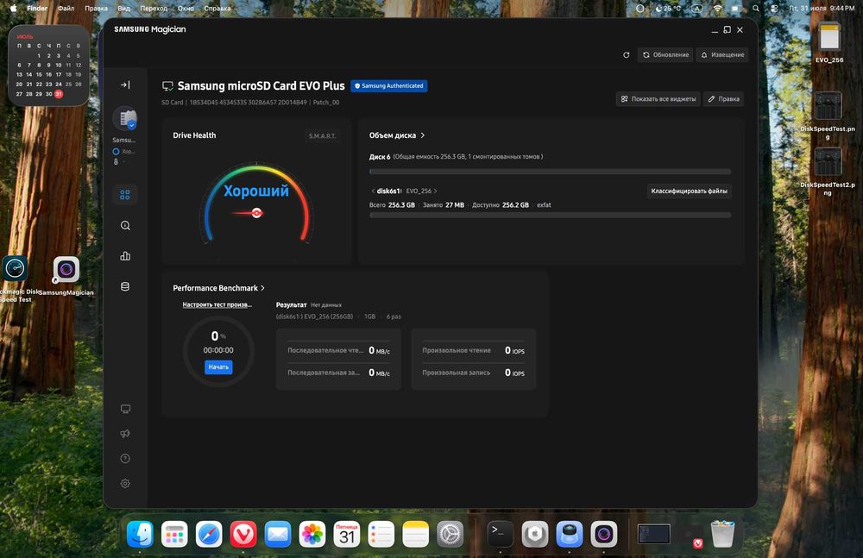
Task: Open Настроить тест производительности link
Action: pyautogui.click(x=217, y=304)
